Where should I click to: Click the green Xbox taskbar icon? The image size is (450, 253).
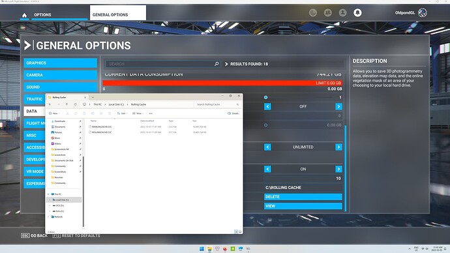pos(233,248)
